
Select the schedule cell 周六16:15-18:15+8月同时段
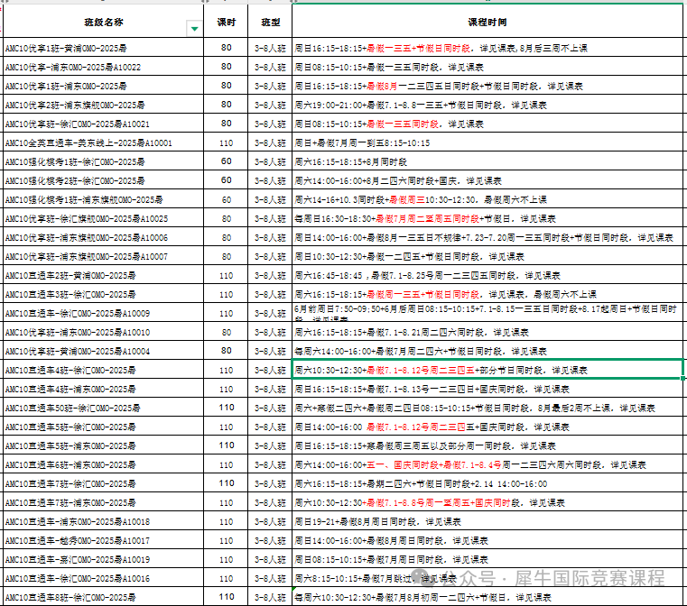[x=486, y=161]
